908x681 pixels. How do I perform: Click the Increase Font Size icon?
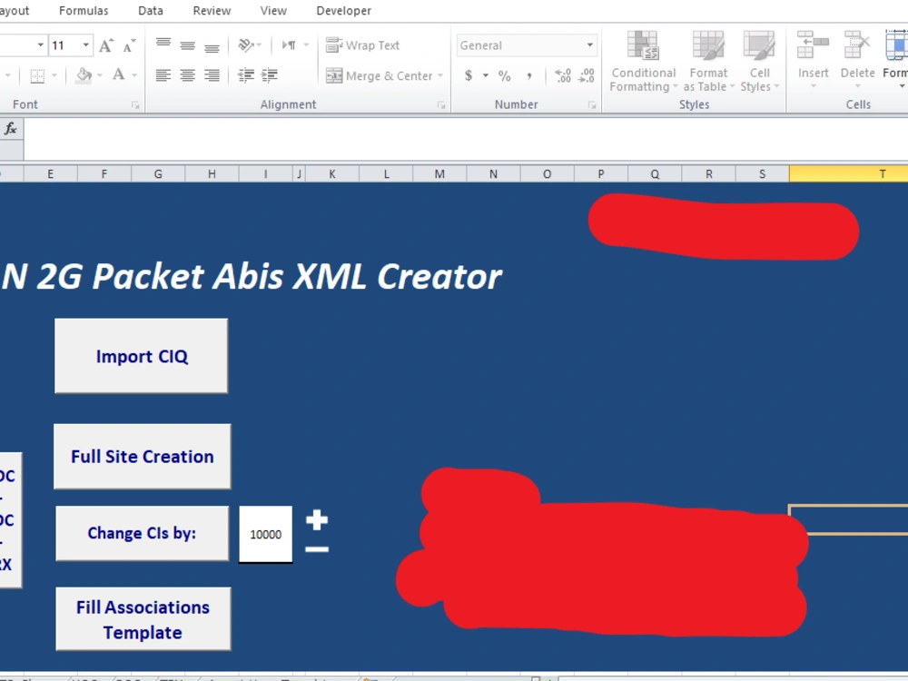point(105,45)
